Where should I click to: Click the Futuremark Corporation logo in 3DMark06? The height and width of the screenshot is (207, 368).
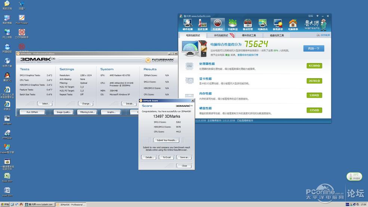click(160, 60)
